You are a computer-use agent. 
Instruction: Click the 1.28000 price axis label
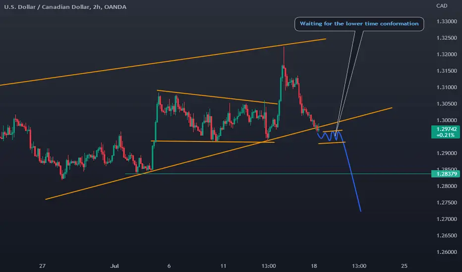(x=446, y=186)
